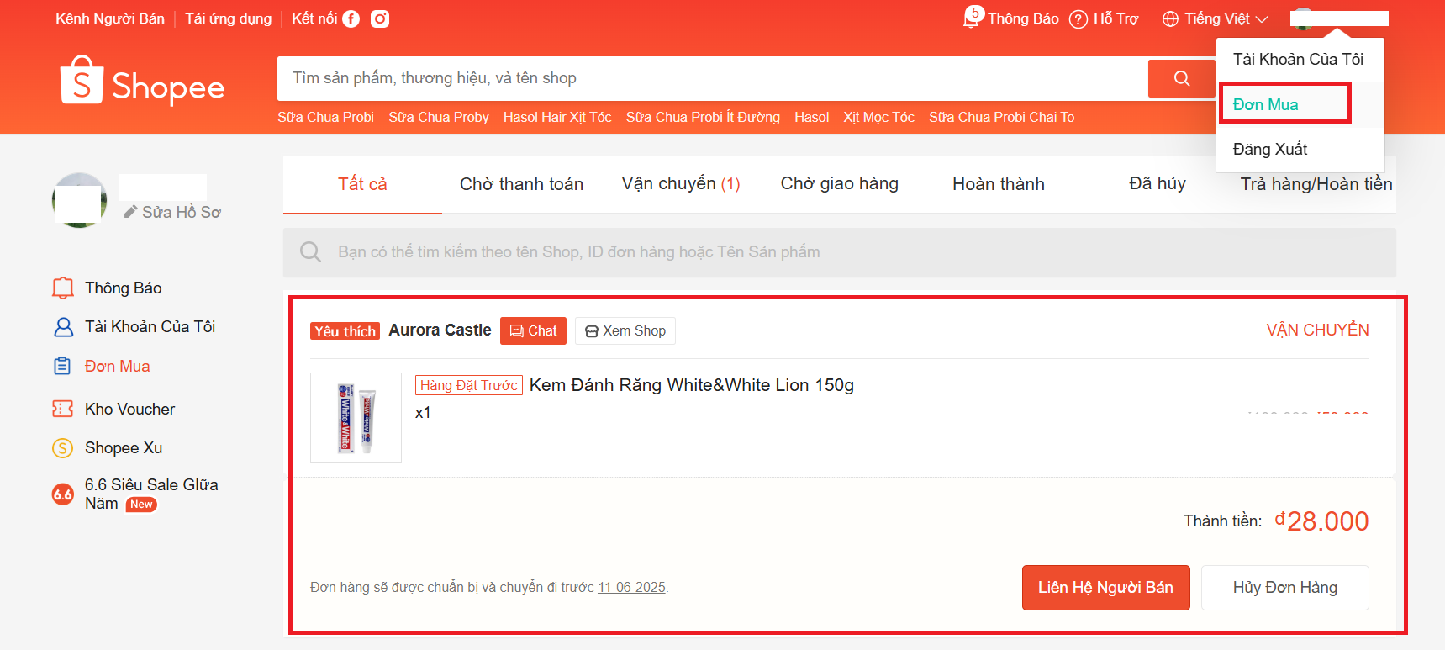The image size is (1445, 650).
Task: Click the Yêu thích badge
Action: tap(345, 331)
